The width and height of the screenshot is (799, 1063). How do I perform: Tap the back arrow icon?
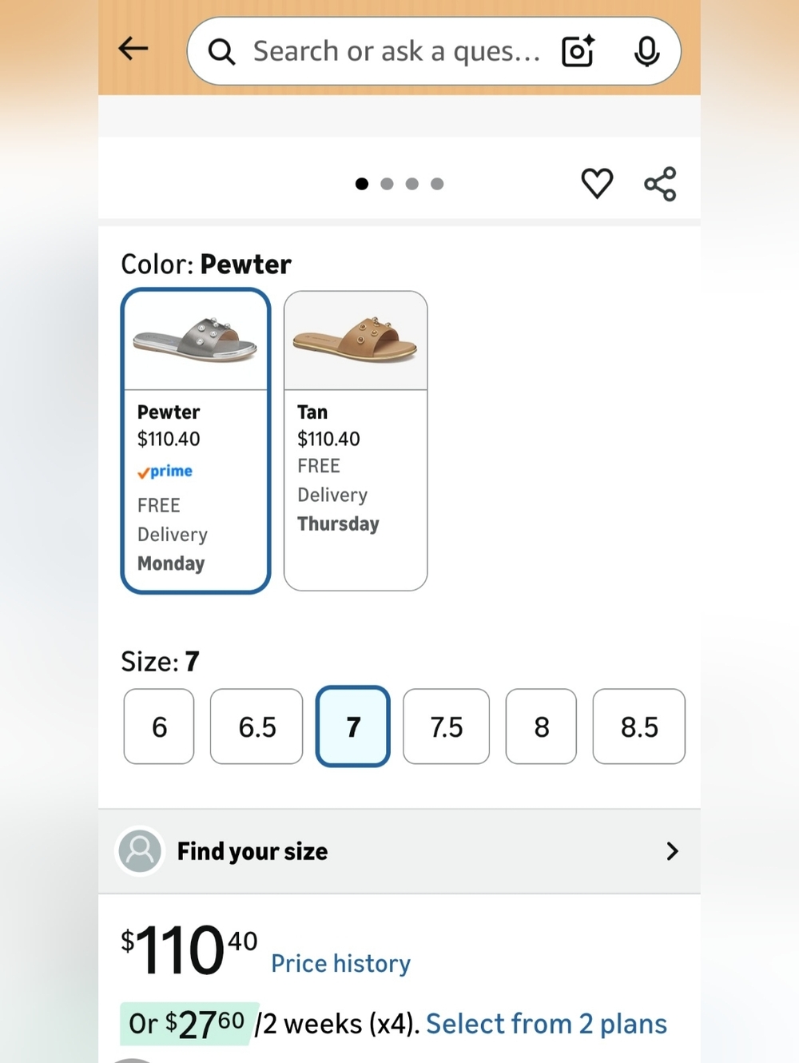[133, 49]
